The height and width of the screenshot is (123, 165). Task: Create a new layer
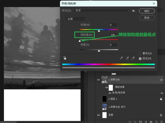click(x=156, y=122)
